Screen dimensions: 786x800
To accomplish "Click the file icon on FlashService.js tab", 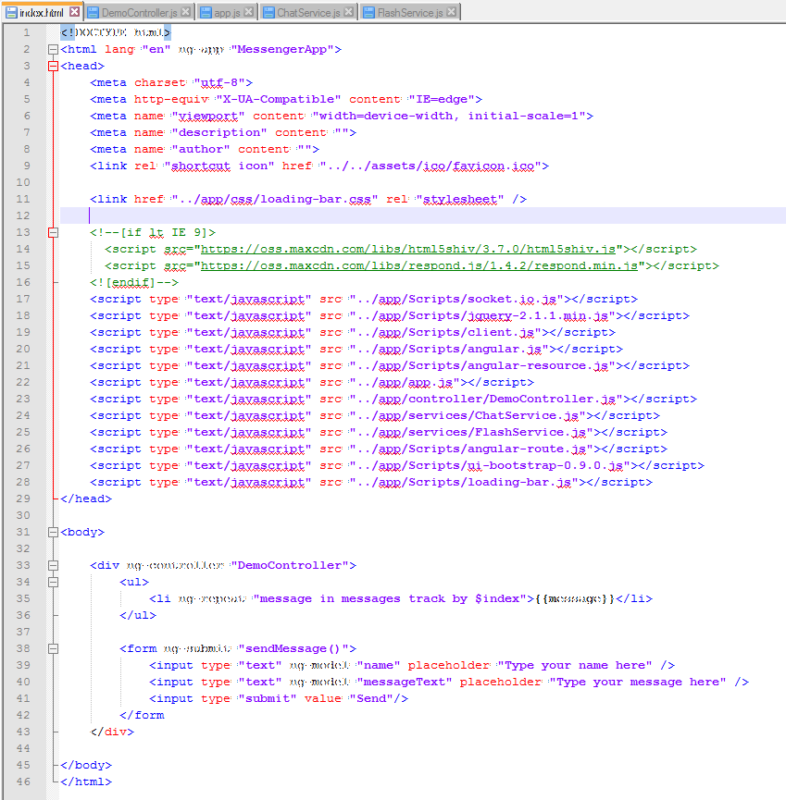I will click(x=368, y=12).
